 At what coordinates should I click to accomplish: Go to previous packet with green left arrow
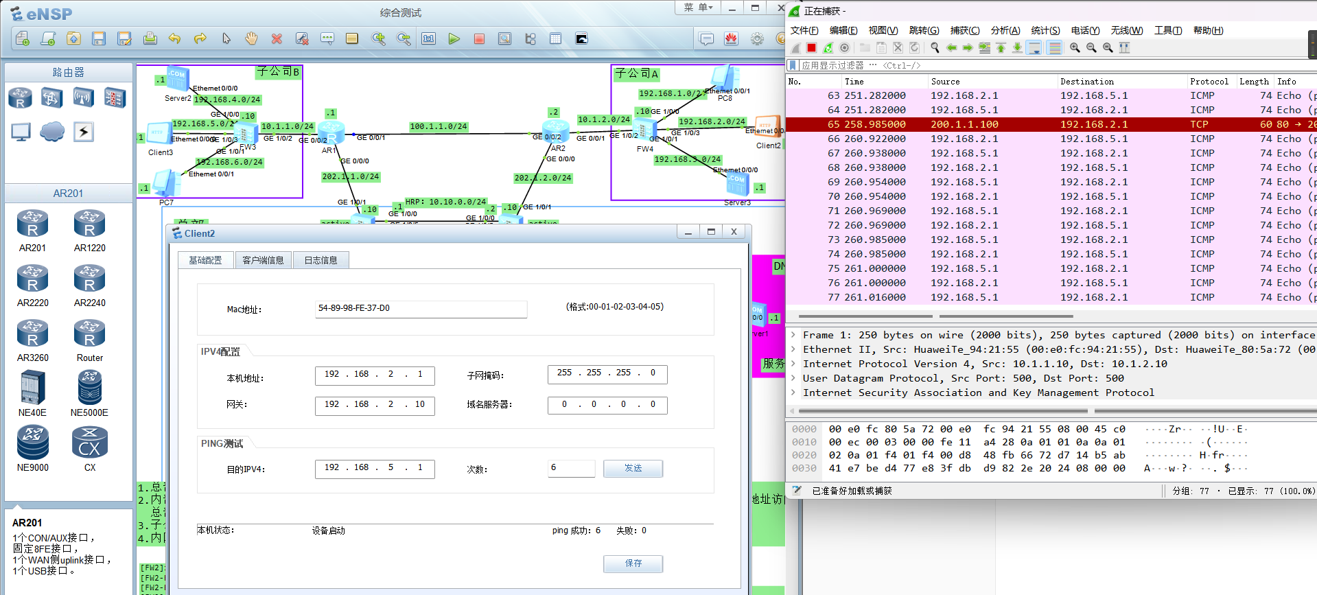(x=951, y=48)
